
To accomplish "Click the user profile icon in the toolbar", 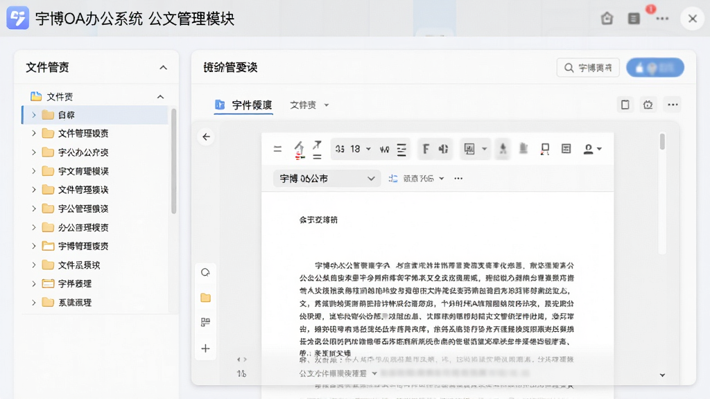I will coord(588,149).
